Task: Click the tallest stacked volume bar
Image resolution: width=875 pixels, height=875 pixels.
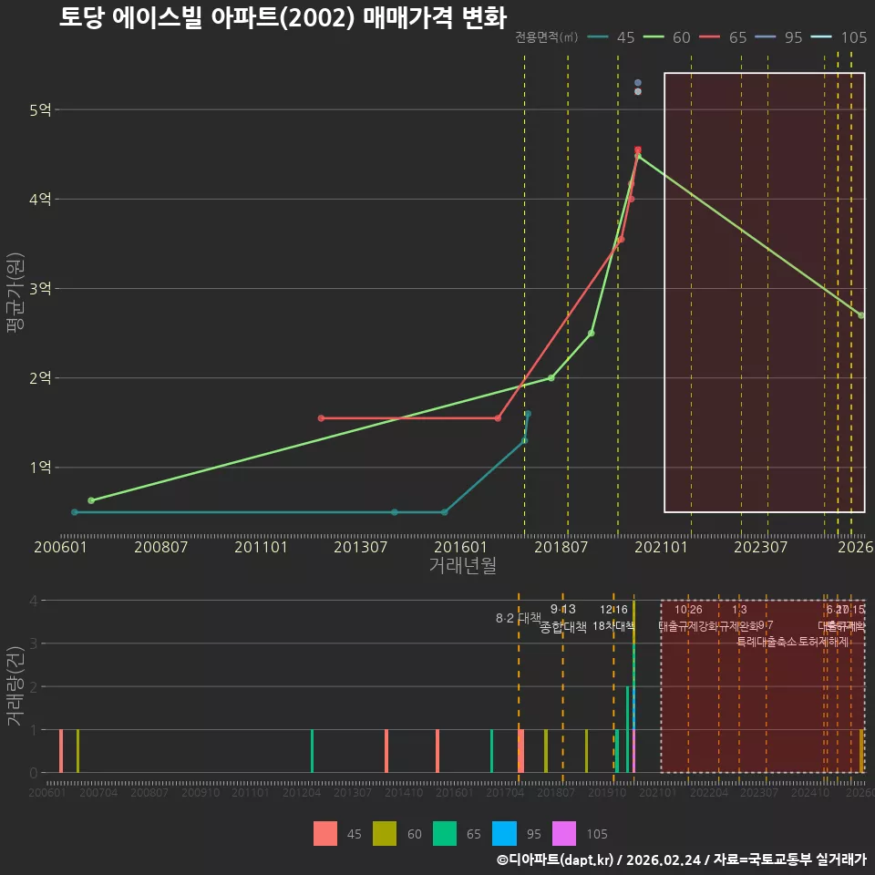Action: [634, 686]
